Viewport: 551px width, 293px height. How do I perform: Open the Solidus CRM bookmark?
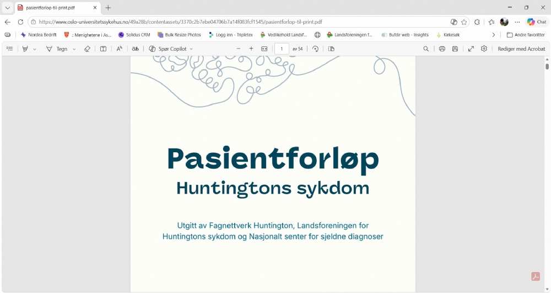click(134, 35)
